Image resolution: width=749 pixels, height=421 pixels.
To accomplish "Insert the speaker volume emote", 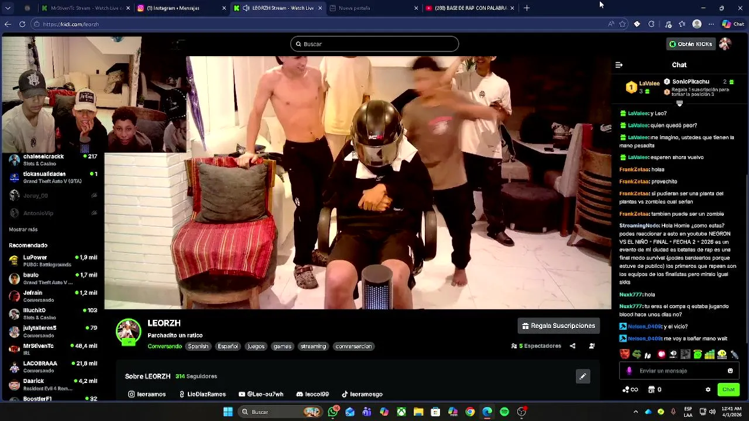I will (674, 354).
